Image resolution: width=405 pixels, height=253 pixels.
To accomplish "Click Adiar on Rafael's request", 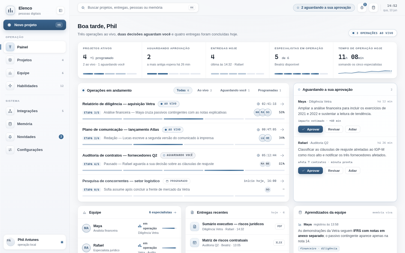I will pyautogui.click(x=353, y=171).
